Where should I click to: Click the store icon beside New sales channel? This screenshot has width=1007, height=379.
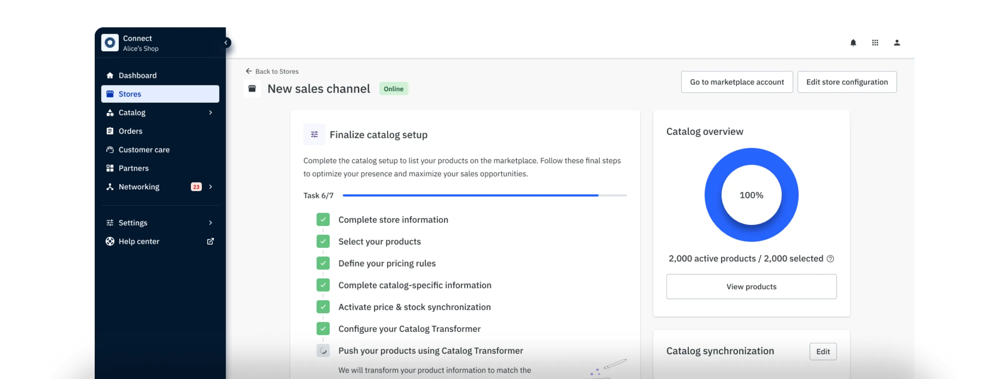pyautogui.click(x=252, y=89)
